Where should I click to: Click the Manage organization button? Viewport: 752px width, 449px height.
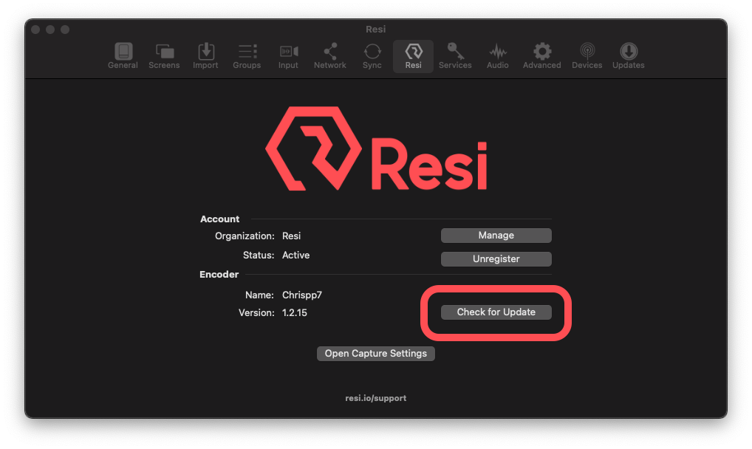(x=496, y=235)
